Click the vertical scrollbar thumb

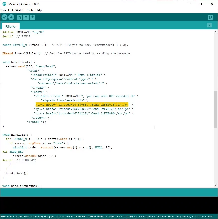tap(215, 109)
